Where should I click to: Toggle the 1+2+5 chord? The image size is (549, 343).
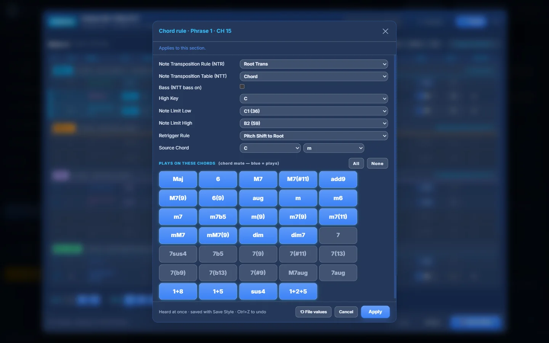click(x=298, y=292)
